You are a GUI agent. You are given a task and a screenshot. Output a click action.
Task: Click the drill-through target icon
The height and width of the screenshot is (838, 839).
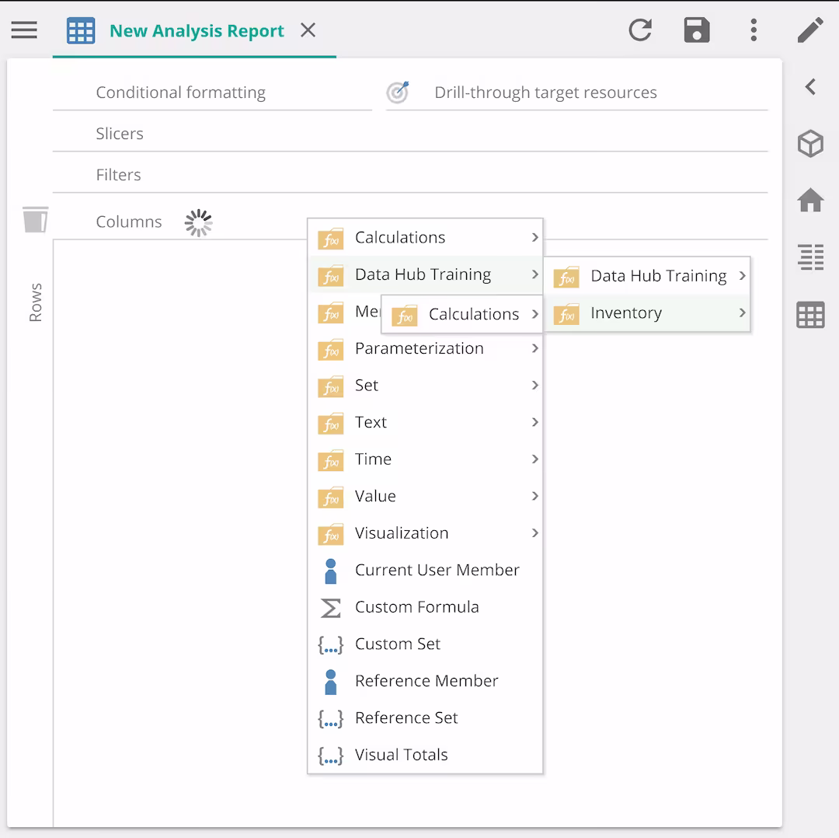coord(398,93)
